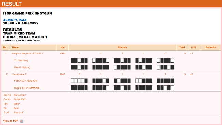Click the RESULT orange header title
This screenshot has width=222, height=125.
12,4
